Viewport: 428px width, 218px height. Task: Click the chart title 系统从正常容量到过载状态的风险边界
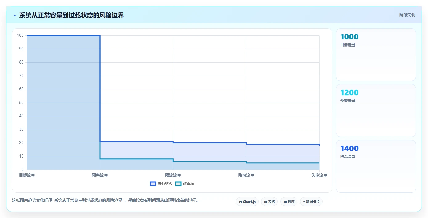point(71,15)
